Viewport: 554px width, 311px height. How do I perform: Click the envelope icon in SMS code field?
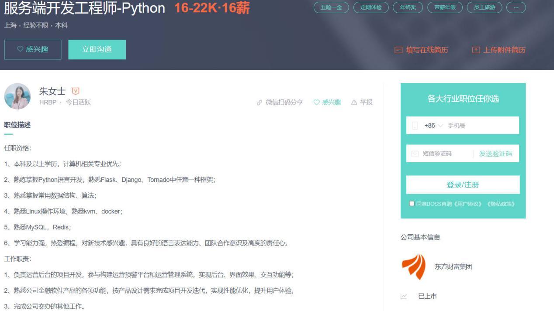point(415,154)
